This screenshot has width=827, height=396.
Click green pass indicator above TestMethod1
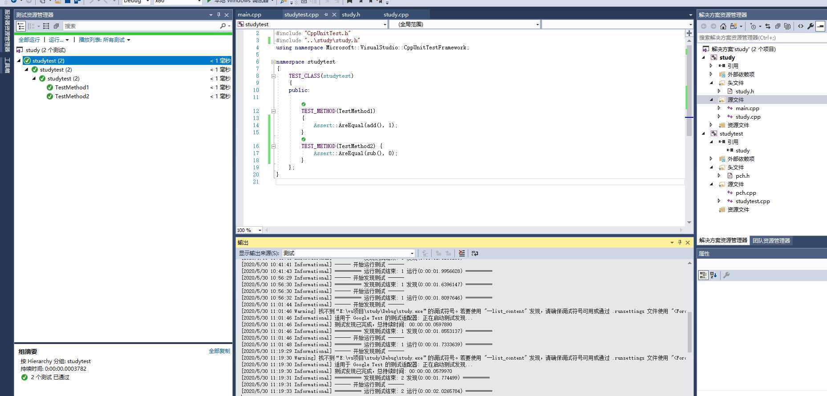coord(304,104)
